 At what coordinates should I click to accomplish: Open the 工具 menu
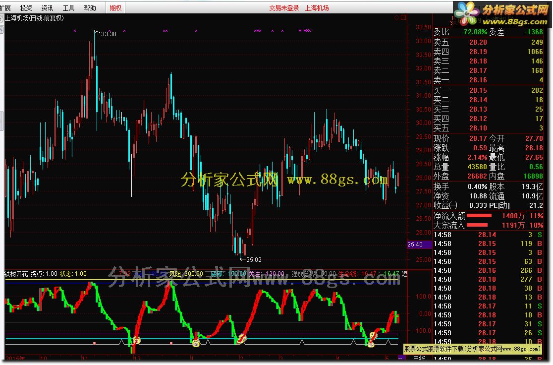[68, 8]
